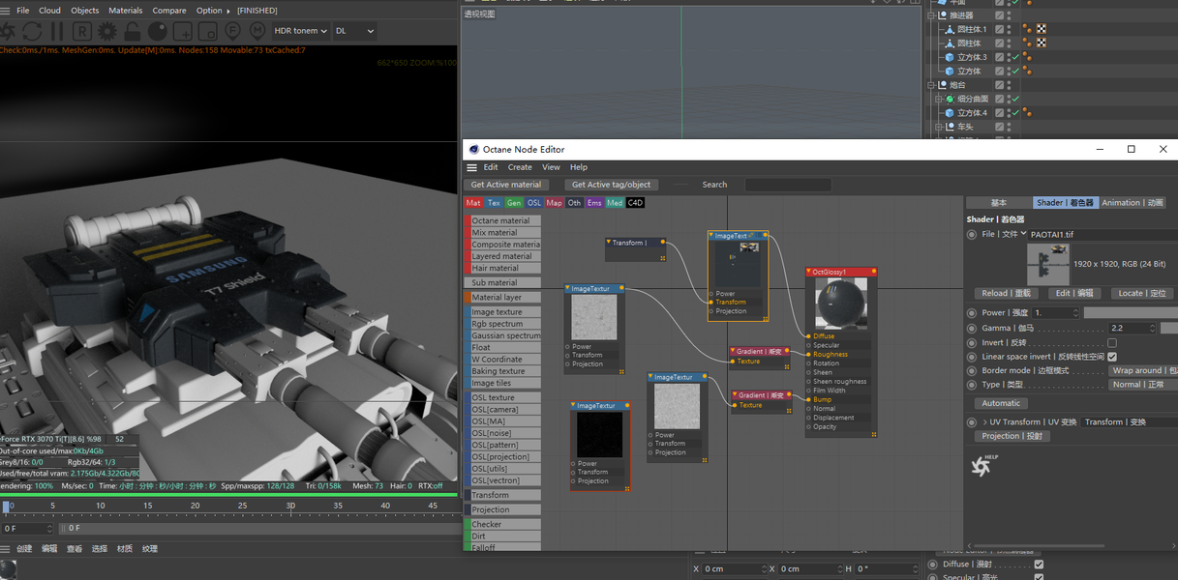Open the File path dropdown arrow
Viewport: 1178px width, 580px height.
tap(1023, 233)
